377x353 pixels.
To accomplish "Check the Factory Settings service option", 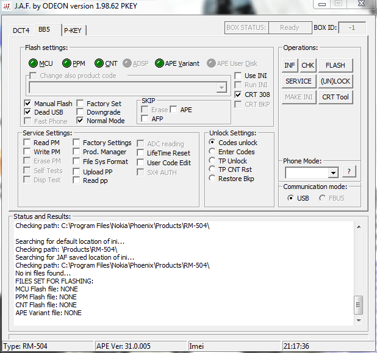I will tap(76, 143).
